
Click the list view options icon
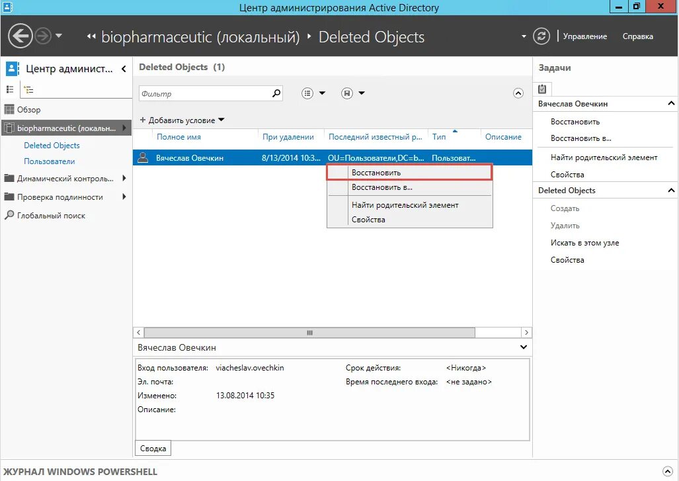click(307, 93)
